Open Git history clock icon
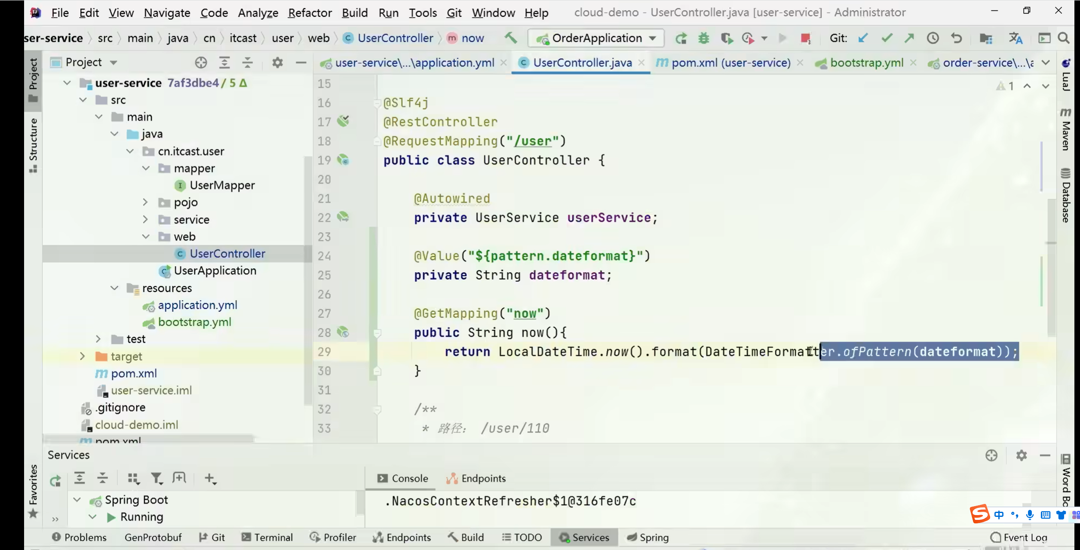Viewport: 1080px width, 550px height. tap(933, 38)
